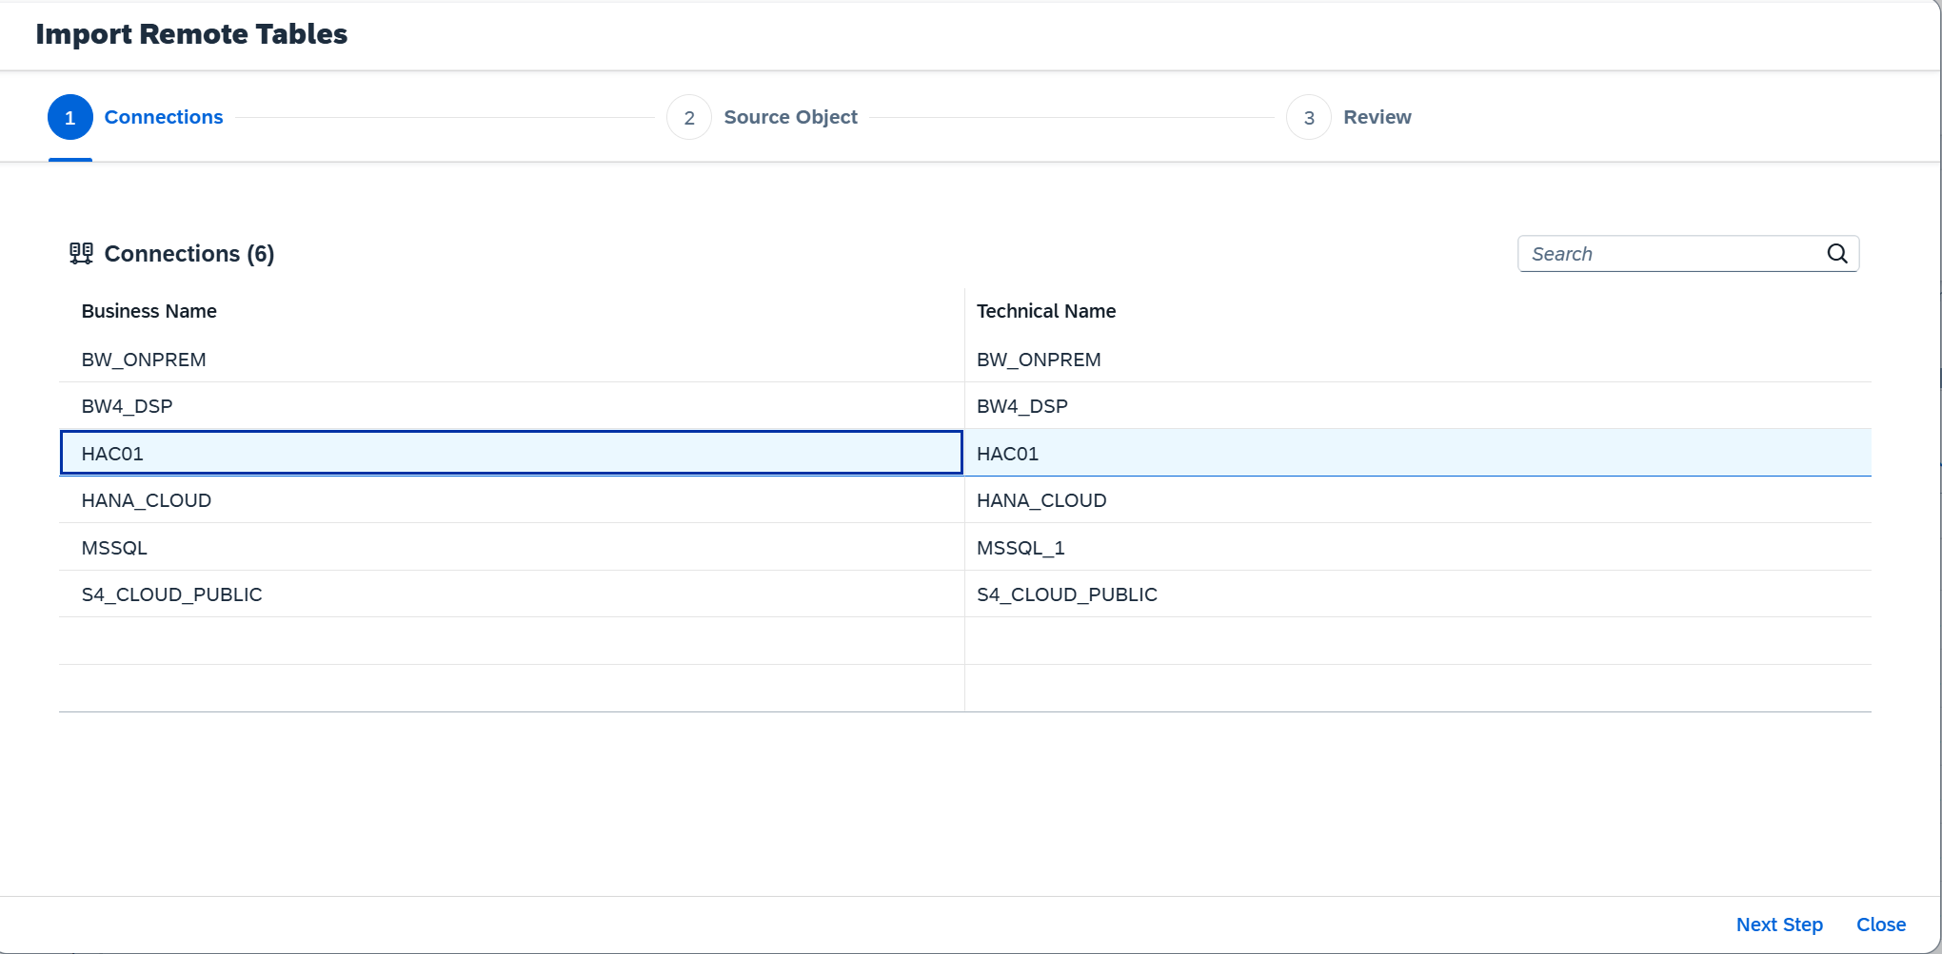Select BW_ONPREM in Business Name column
This screenshot has height=954, width=1942.
coord(511,360)
